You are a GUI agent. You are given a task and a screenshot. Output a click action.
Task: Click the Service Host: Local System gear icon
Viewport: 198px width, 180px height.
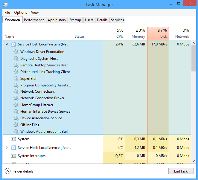(x=13, y=44)
